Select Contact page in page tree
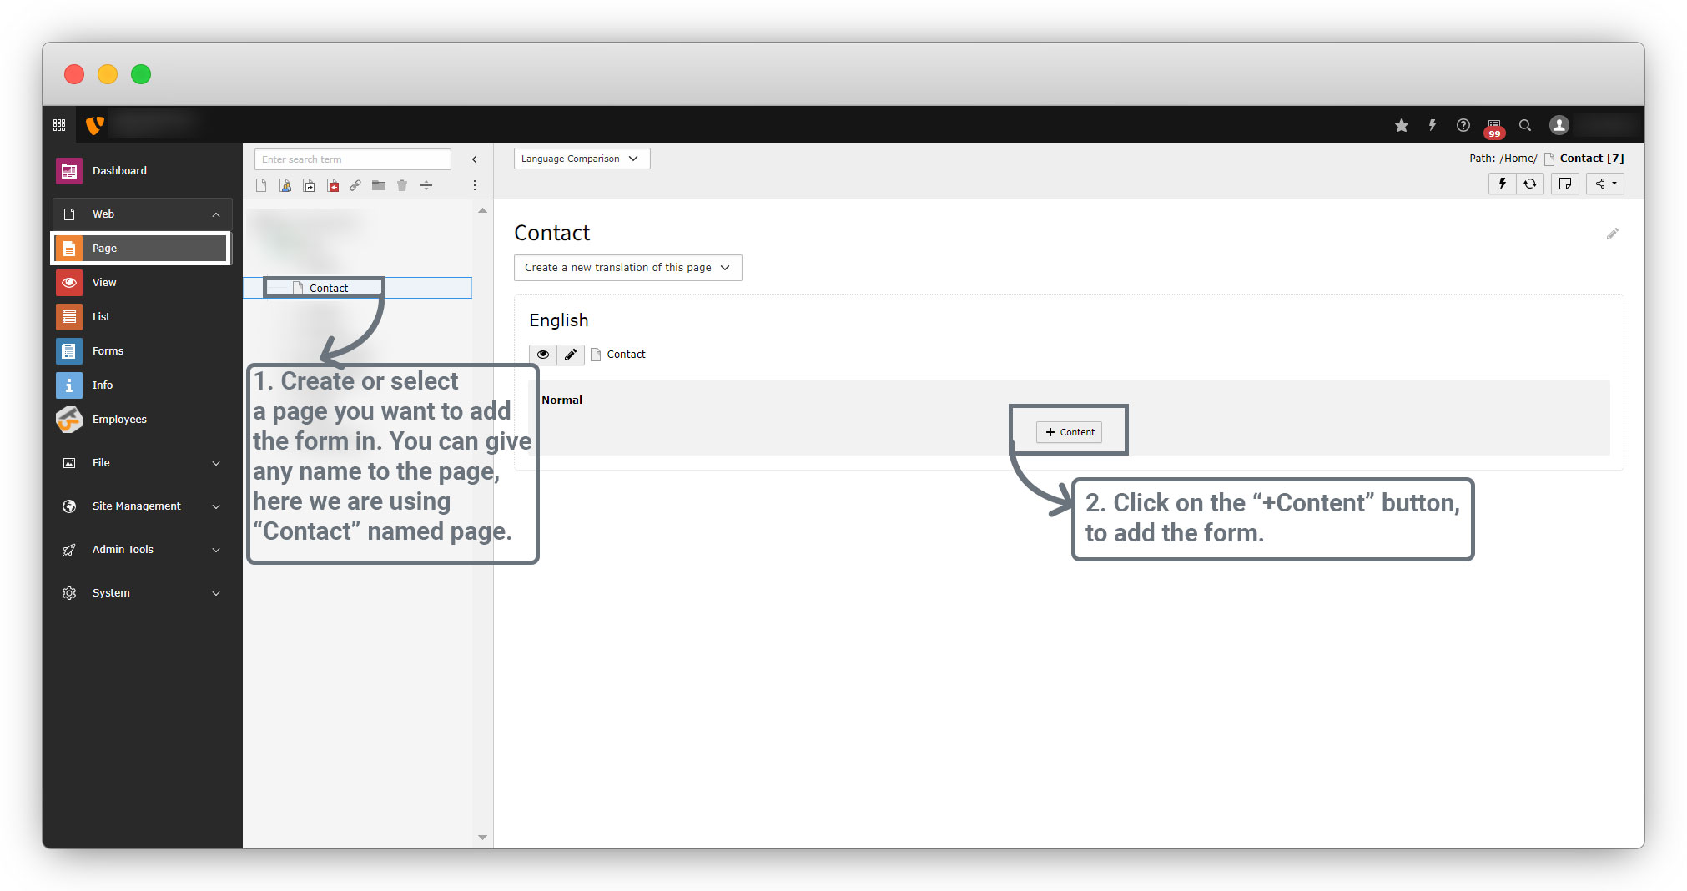 (329, 289)
